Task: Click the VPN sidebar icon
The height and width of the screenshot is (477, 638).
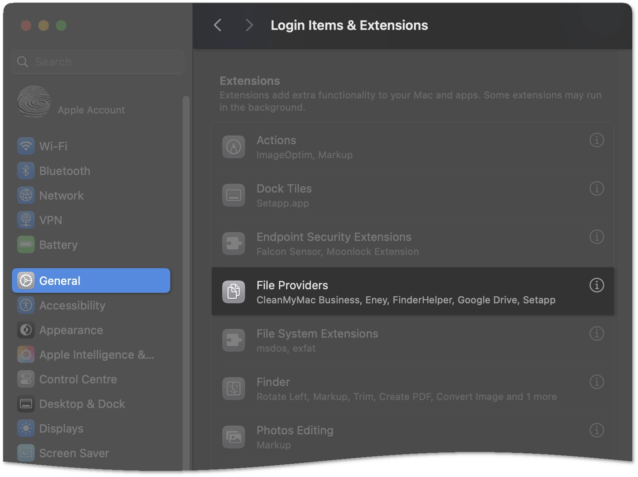Action: coord(26,220)
